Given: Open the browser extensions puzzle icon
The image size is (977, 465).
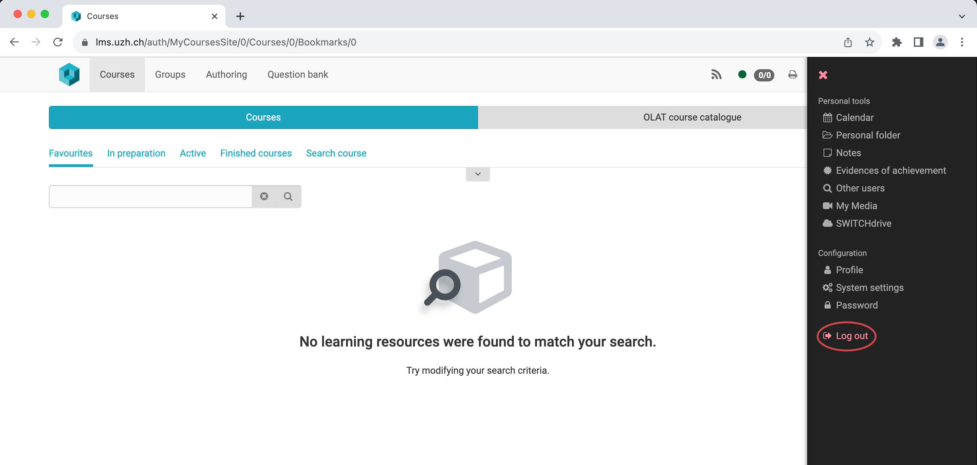Looking at the screenshot, I should click(897, 42).
